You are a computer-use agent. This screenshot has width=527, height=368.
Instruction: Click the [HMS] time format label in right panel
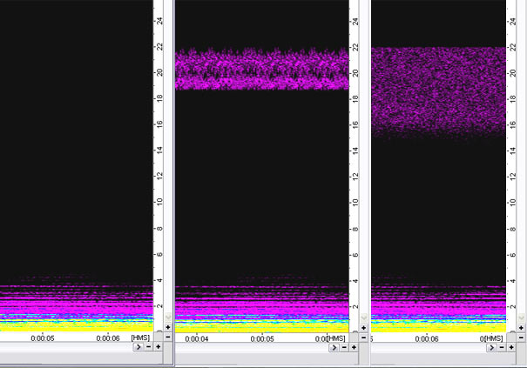(x=494, y=338)
